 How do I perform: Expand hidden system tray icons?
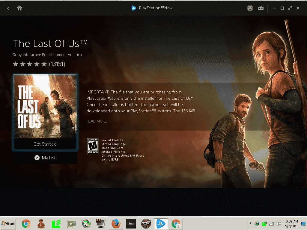(250, 223)
